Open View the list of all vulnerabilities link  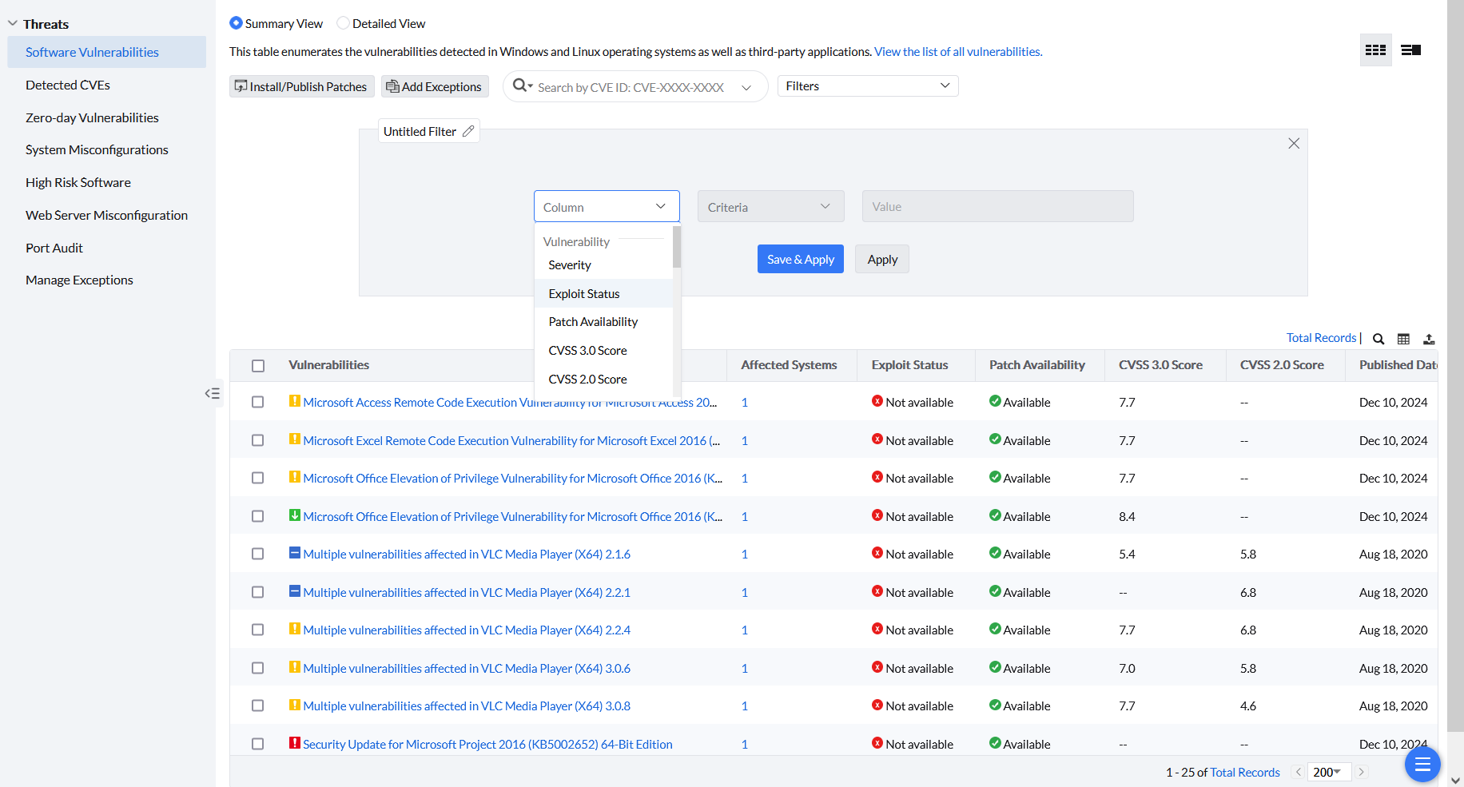[x=957, y=52]
